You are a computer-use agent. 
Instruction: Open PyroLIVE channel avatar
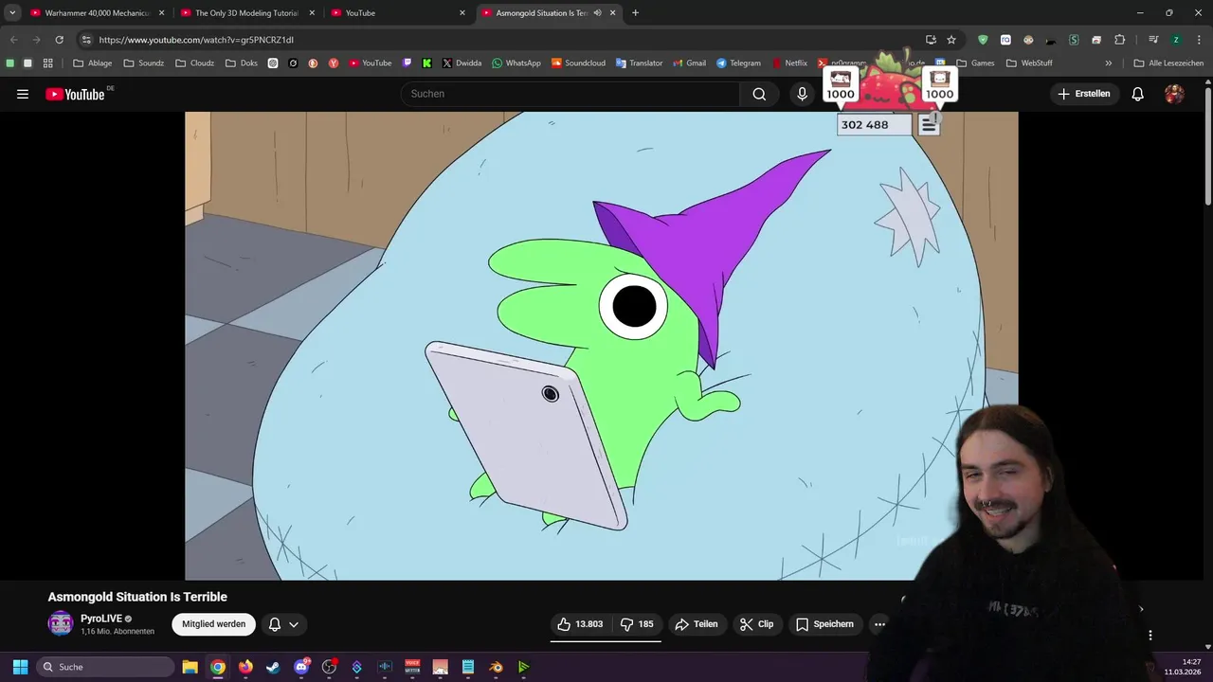[x=61, y=623]
